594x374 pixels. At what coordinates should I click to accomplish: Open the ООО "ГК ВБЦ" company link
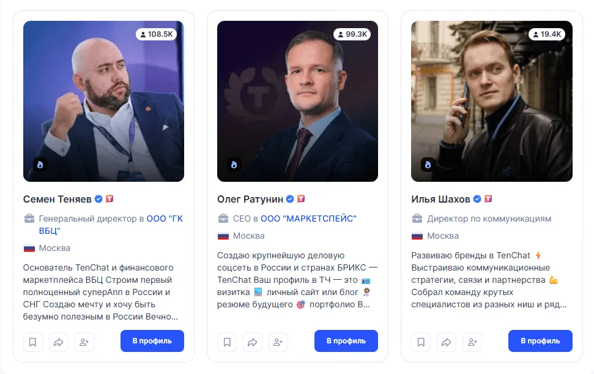[x=165, y=219]
